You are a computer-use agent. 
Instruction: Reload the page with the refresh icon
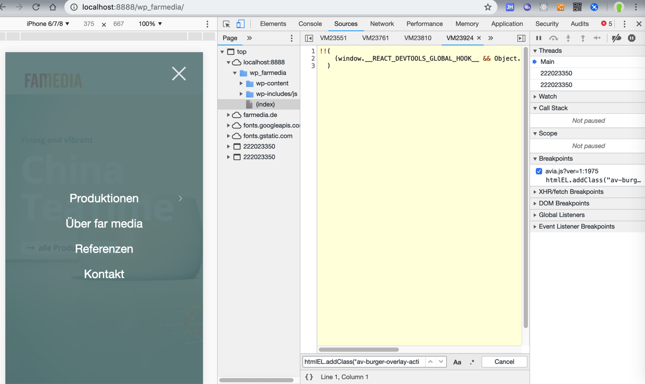click(x=36, y=7)
